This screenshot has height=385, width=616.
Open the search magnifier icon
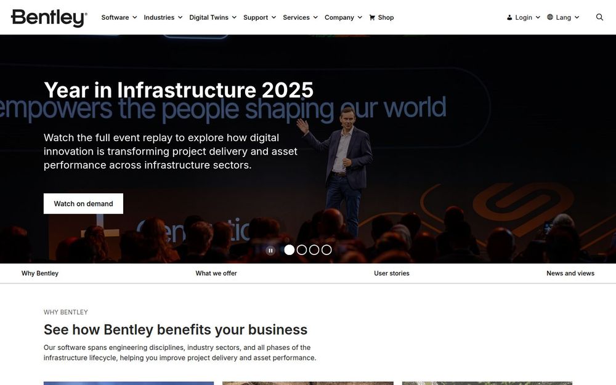[599, 17]
